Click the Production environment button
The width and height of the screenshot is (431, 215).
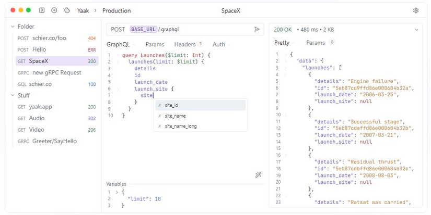point(117,10)
